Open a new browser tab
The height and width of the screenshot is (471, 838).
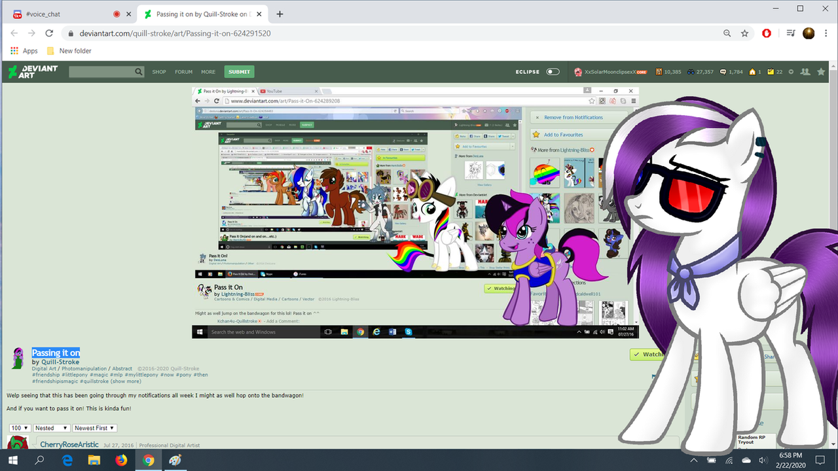(280, 14)
